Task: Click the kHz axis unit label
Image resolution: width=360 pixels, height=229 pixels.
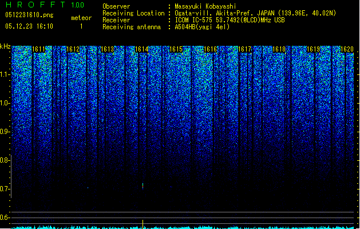Action: pyautogui.click(x=5, y=46)
